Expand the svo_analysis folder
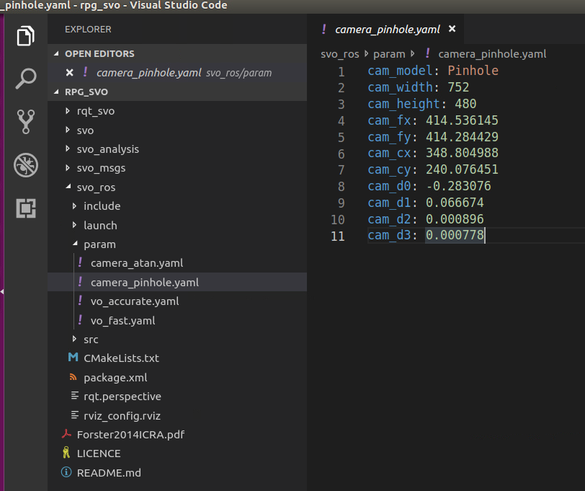This screenshot has height=491, width=585. pyautogui.click(x=68, y=149)
